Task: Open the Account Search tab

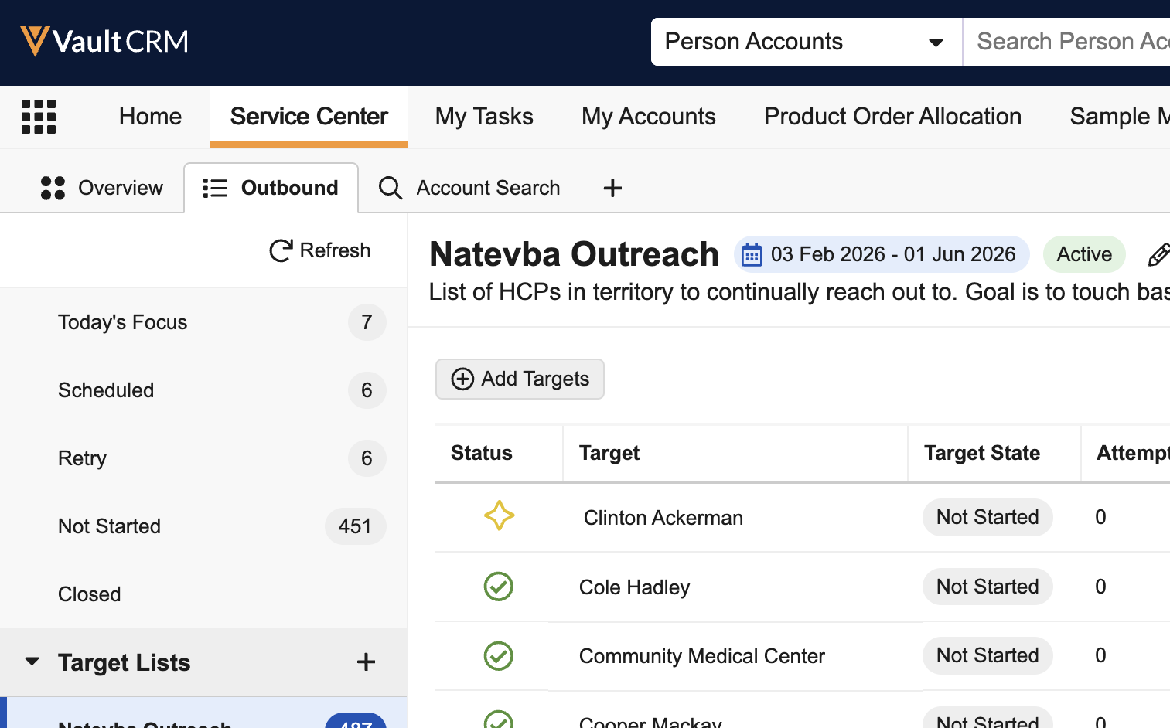Action: pos(469,188)
